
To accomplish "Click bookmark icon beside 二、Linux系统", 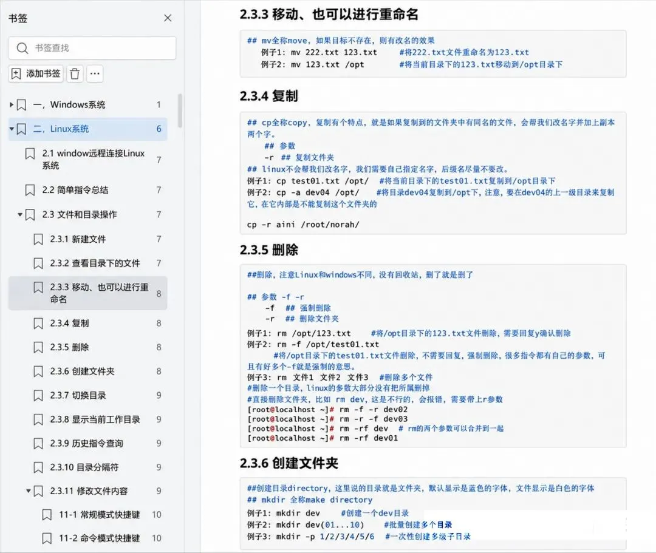I will click(21, 129).
